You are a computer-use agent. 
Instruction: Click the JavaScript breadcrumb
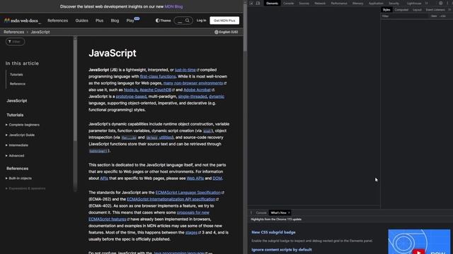pyautogui.click(x=40, y=32)
